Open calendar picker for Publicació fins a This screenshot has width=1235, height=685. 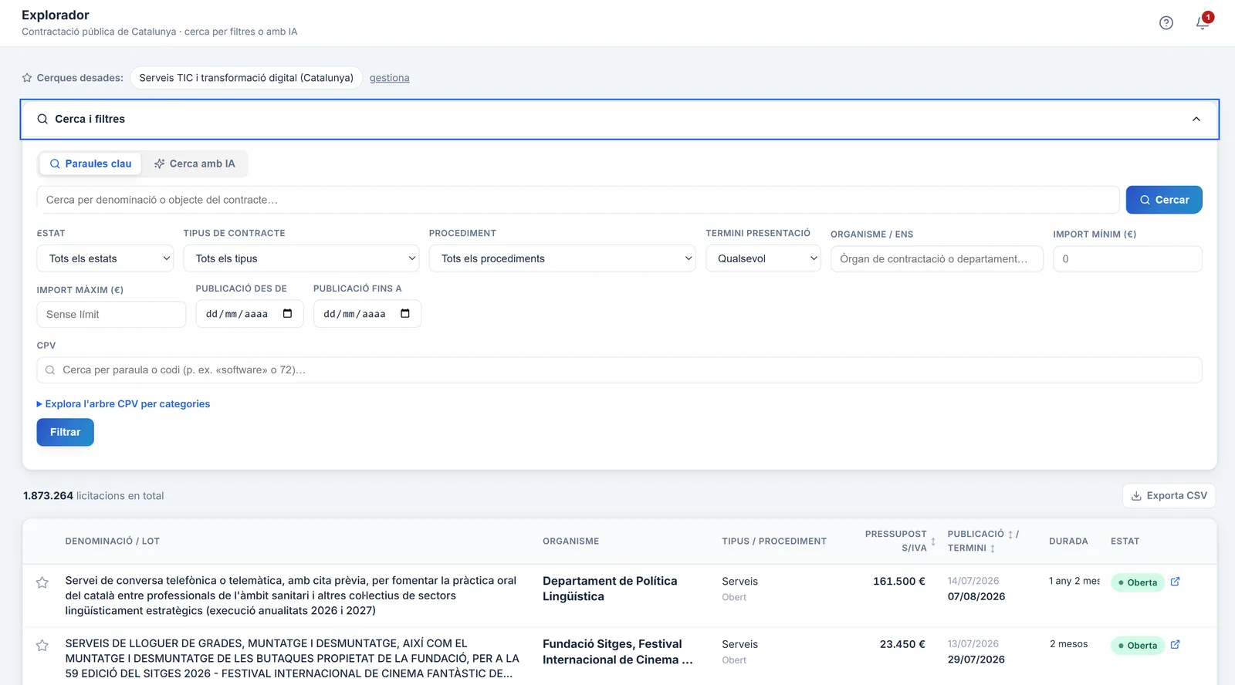pyautogui.click(x=405, y=314)
